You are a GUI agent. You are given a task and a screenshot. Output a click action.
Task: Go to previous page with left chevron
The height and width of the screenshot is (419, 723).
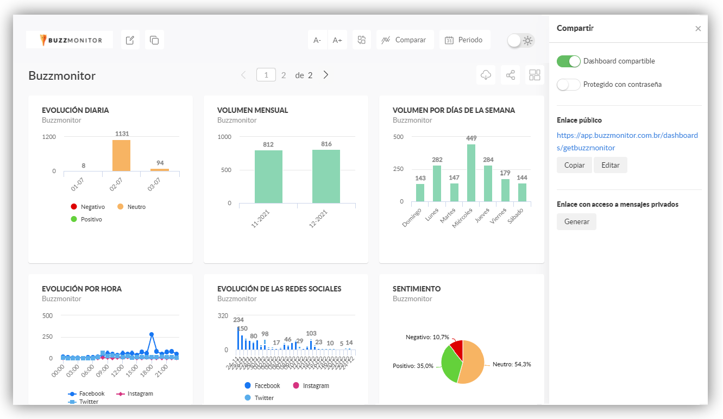tap(243, 75)
